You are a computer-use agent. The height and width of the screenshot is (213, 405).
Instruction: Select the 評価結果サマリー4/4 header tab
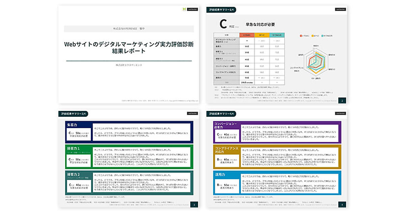(x=221, y=114)
